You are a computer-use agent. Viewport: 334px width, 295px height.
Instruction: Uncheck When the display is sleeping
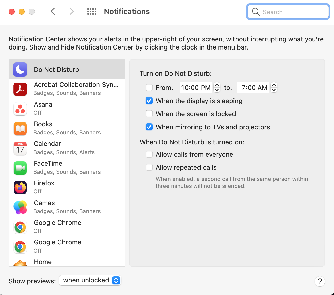click(x=149, y=101)
